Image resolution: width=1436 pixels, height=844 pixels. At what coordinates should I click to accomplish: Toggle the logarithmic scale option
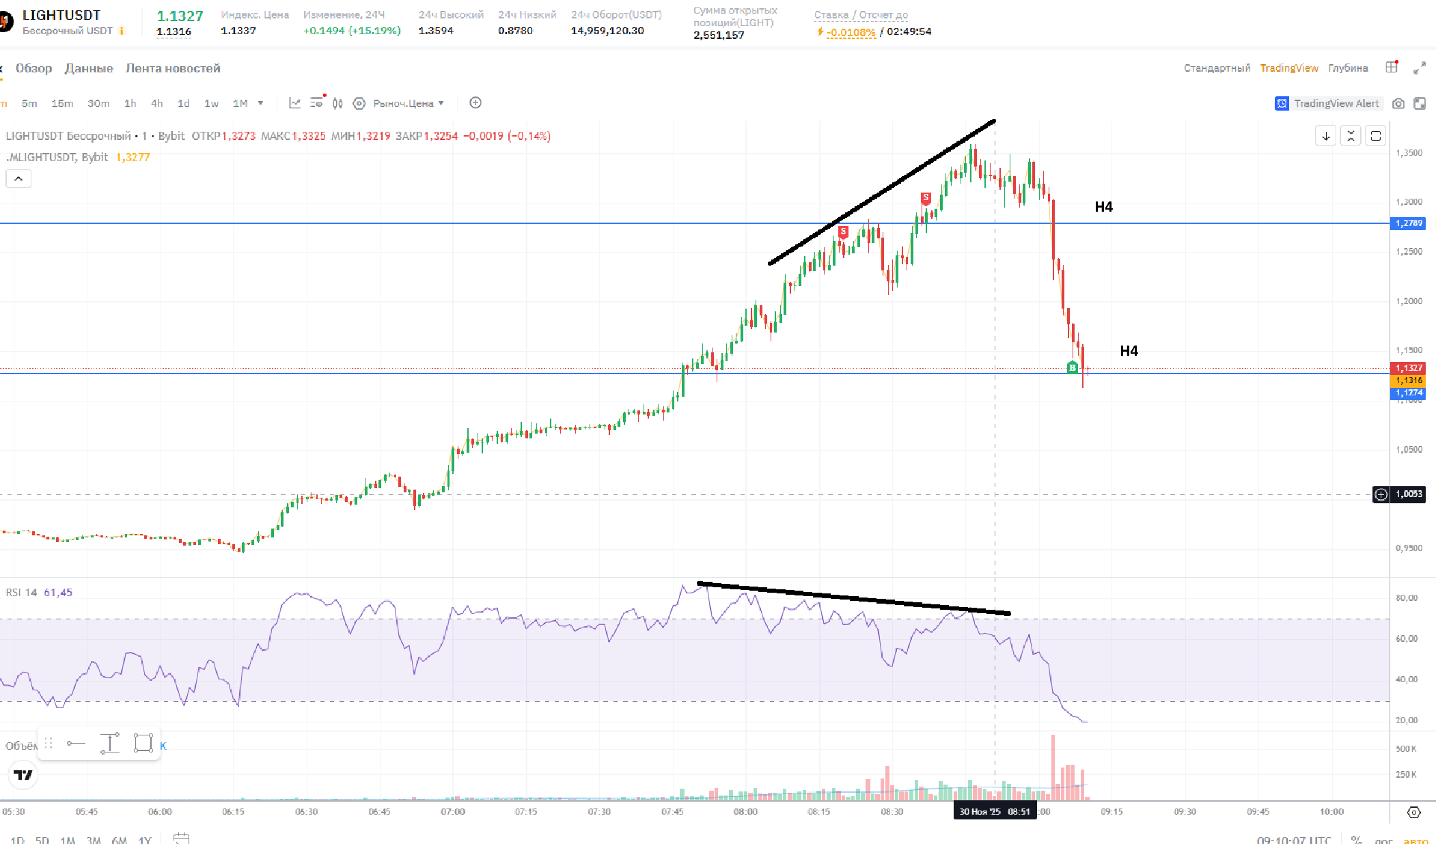pos(1383,841)
